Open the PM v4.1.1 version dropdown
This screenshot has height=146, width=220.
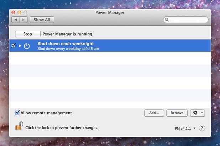tap(185, 128)
